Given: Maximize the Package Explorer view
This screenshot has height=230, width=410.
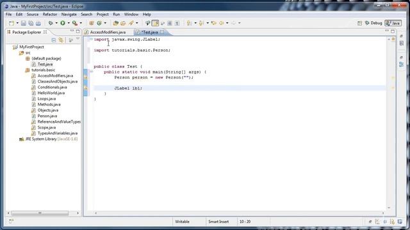Looking at the screenshot, I should point(78,31).
